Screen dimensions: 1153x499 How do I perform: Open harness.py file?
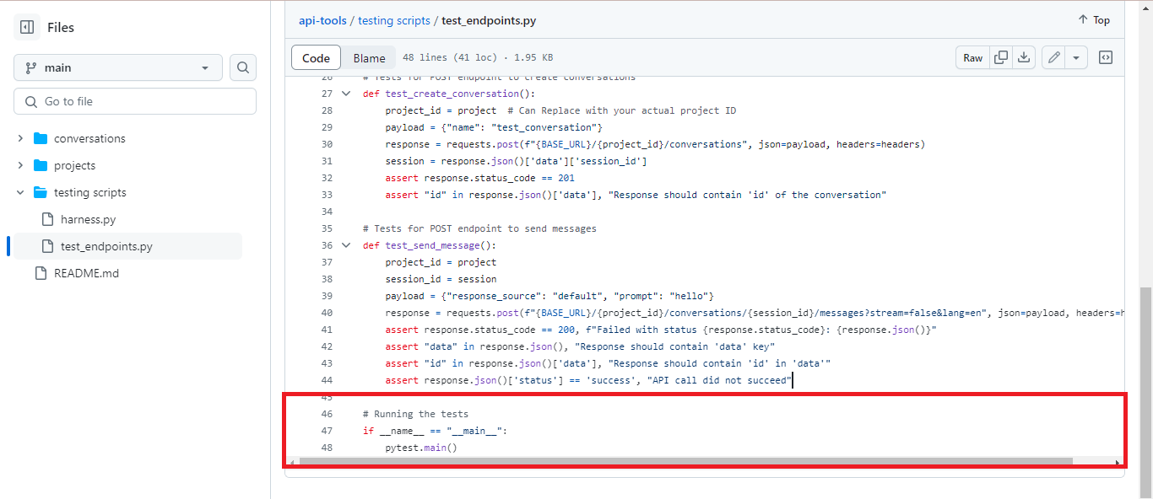point(89,219)
